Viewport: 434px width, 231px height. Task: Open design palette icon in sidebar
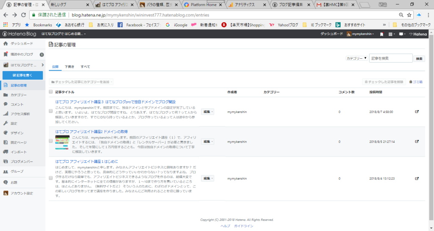(x=6, y=132)
